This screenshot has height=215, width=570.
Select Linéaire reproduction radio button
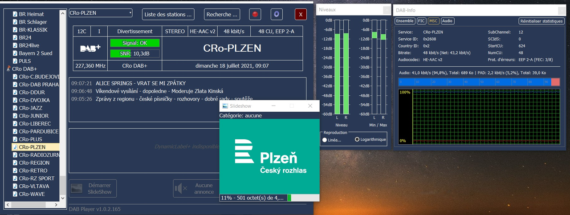[x=325, y=140]
